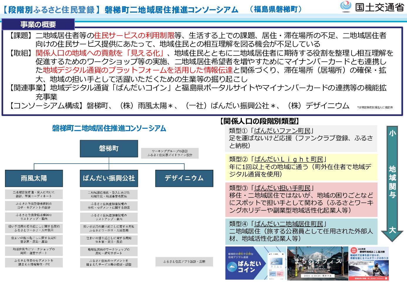
Task: Click the デザイニウム organization box
Action: coord(184,178)
